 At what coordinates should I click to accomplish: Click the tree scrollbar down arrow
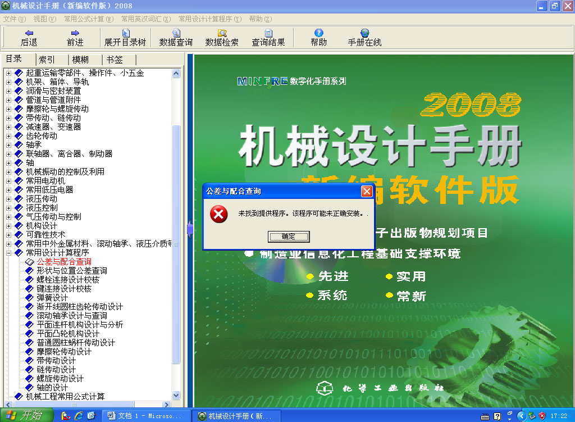point(176,395)
